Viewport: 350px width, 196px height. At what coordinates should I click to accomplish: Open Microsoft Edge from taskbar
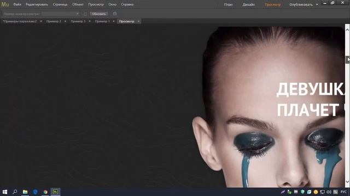click(x=35, y=192)
